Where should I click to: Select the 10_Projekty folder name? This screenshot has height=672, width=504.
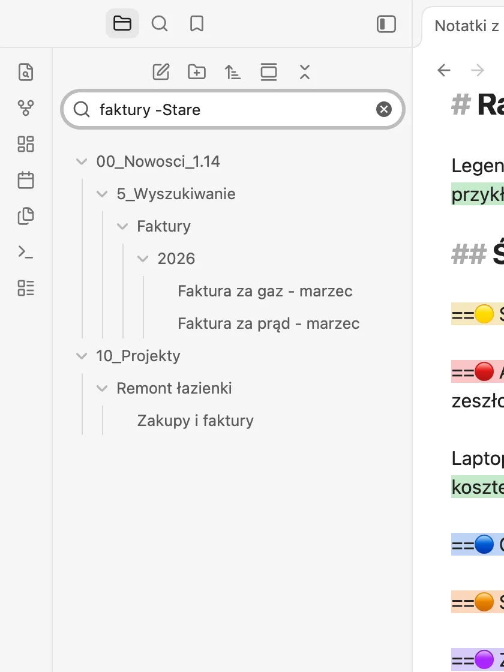pyautogui.click(x=138, y=356)
